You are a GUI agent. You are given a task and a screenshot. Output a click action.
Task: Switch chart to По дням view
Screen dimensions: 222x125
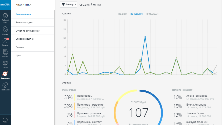[x=123, y=14]
